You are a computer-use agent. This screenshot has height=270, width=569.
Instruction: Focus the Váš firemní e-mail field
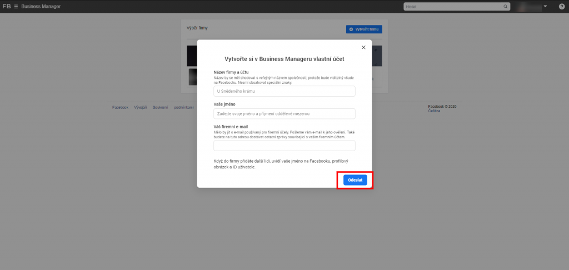[x=284, y=146]
